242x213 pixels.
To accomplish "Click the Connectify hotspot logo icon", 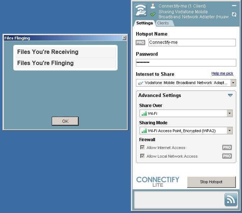I will [141, 10].
